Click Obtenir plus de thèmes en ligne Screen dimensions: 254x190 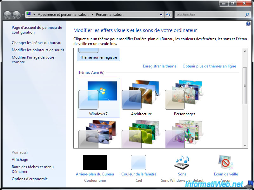pyautogui.click(x=209, y=66)
